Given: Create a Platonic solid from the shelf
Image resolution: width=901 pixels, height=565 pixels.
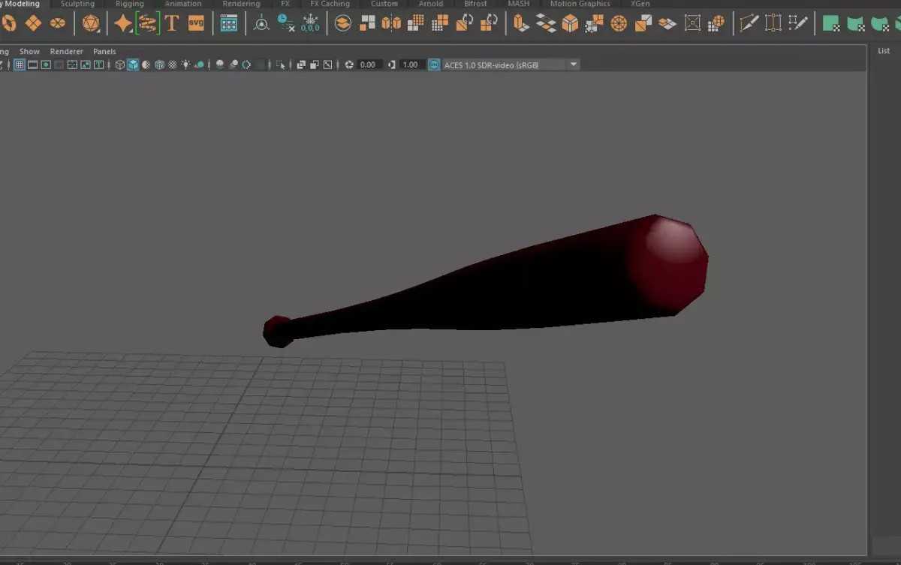Looking at the screenshot, I should [x=92, y=23].
